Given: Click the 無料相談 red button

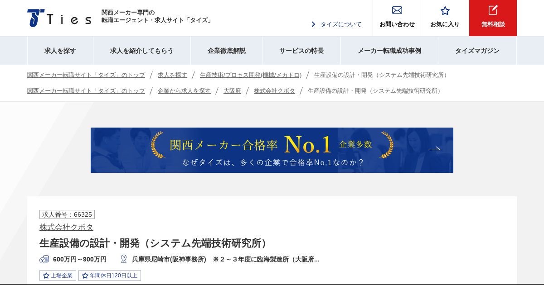Looking at the screenshot, I should (493, 18).
